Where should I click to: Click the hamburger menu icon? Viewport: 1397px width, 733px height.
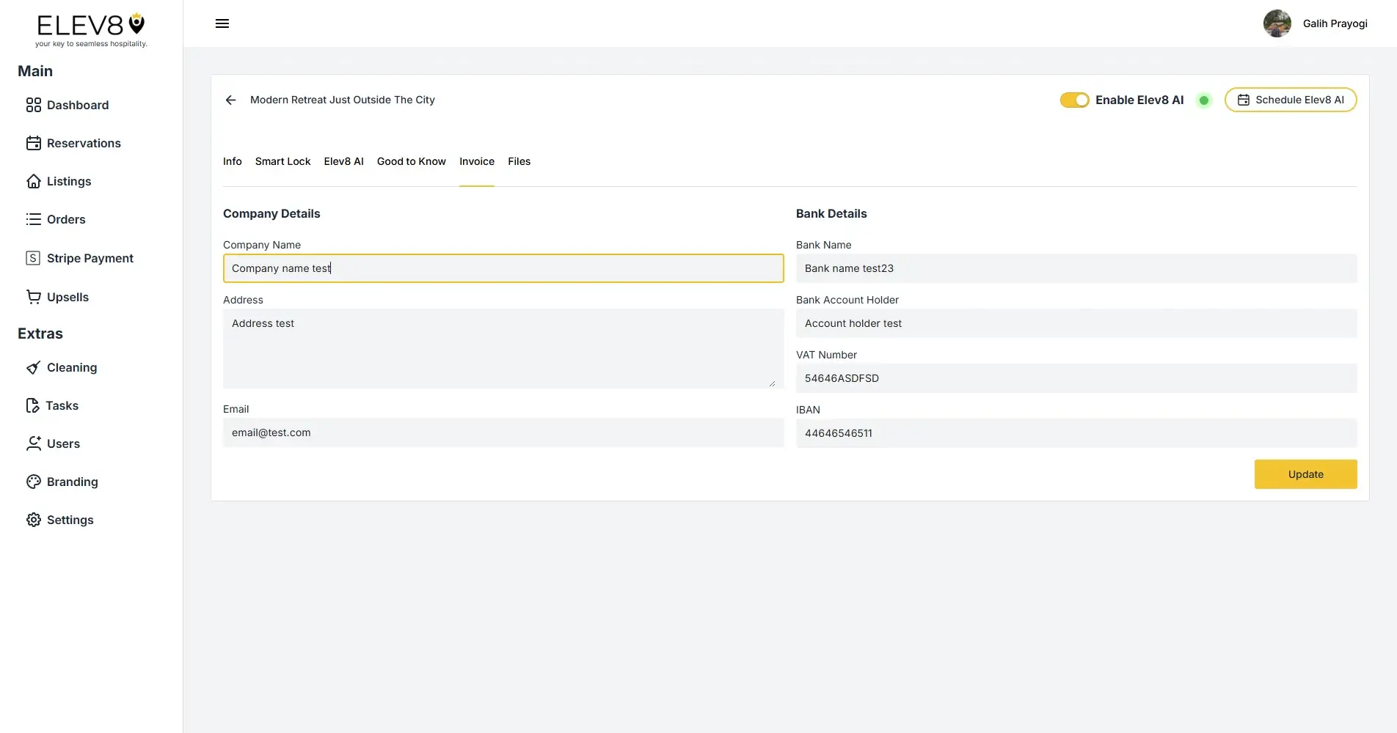(x=222, y=23)
